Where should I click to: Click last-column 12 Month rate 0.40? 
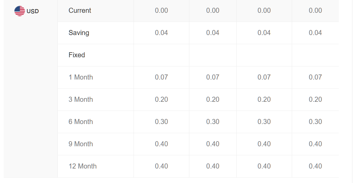315,166
